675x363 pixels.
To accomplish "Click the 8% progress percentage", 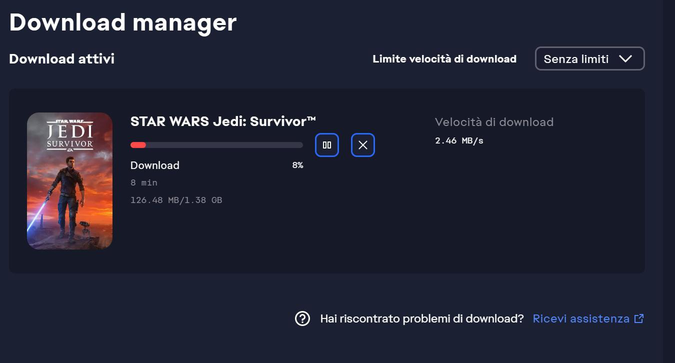I will click(297, 165).
